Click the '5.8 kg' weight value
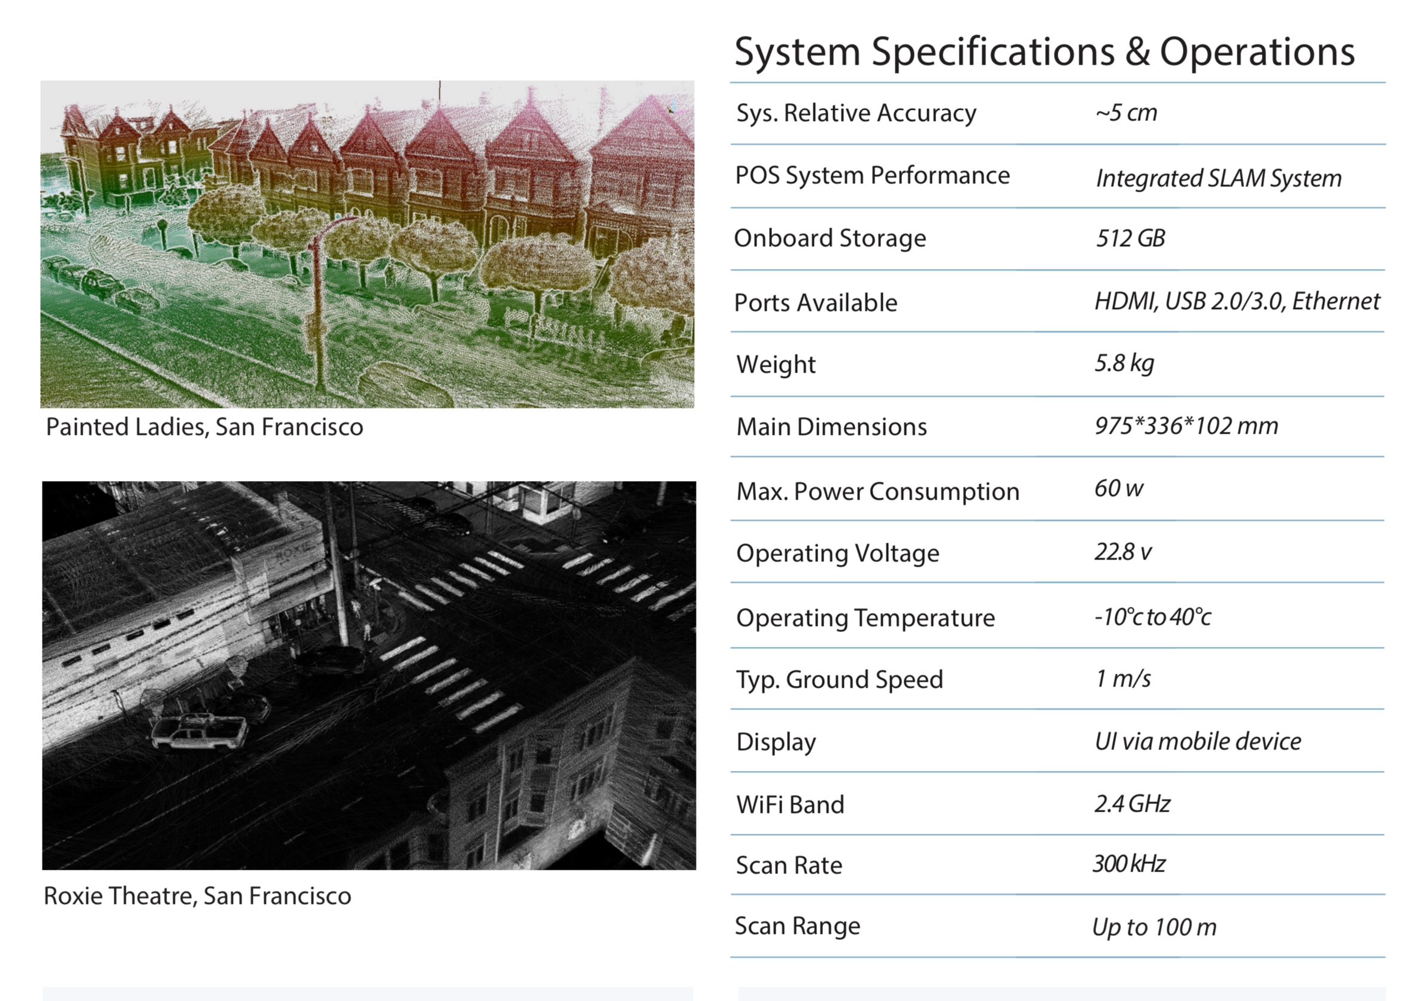This screenshot has width=1426, height=1001. [1124, 364]
